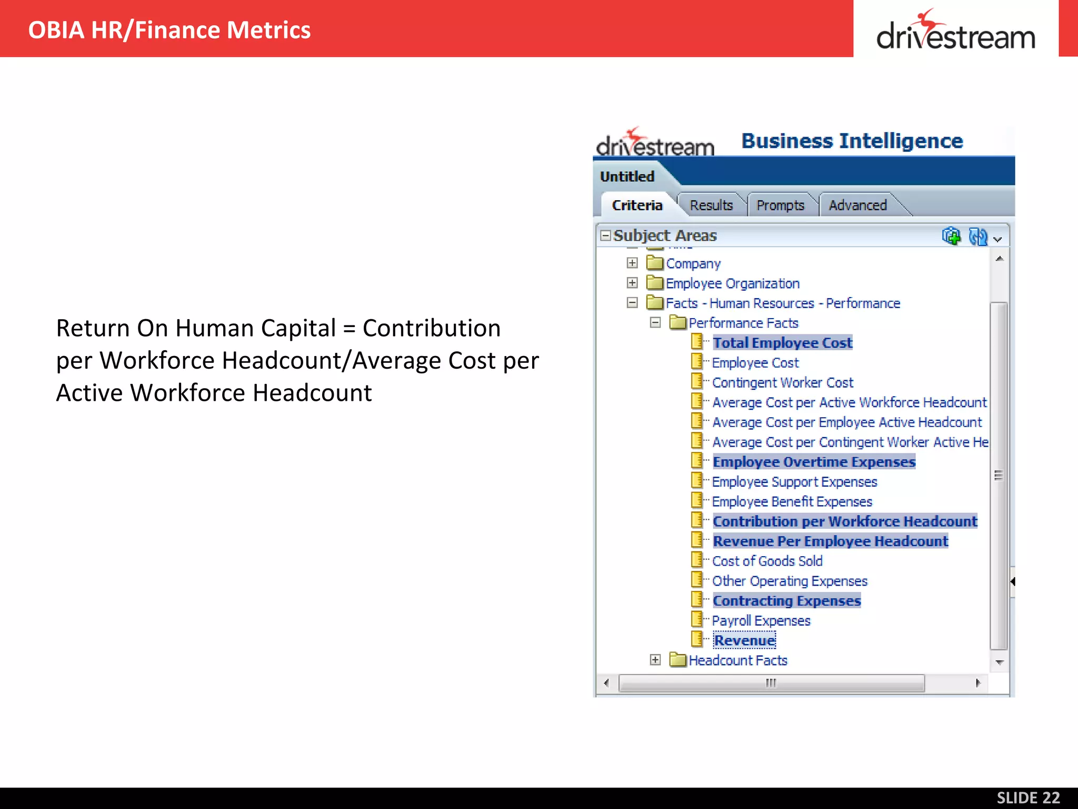
Task: Select Cost of Goods Sold column
Action: (x=767, y=561)
